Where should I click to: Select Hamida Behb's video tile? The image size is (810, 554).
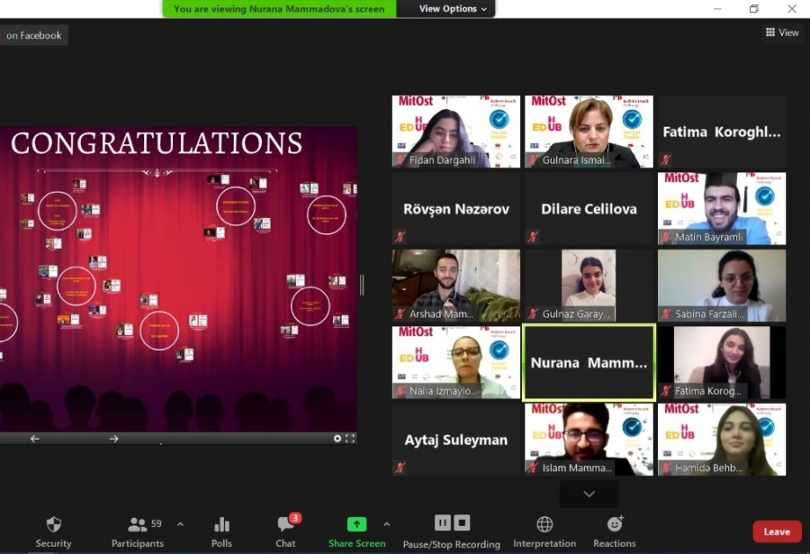721,439
